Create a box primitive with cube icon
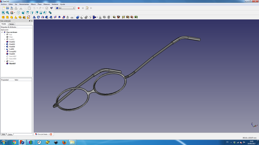 tap(3, 17)
